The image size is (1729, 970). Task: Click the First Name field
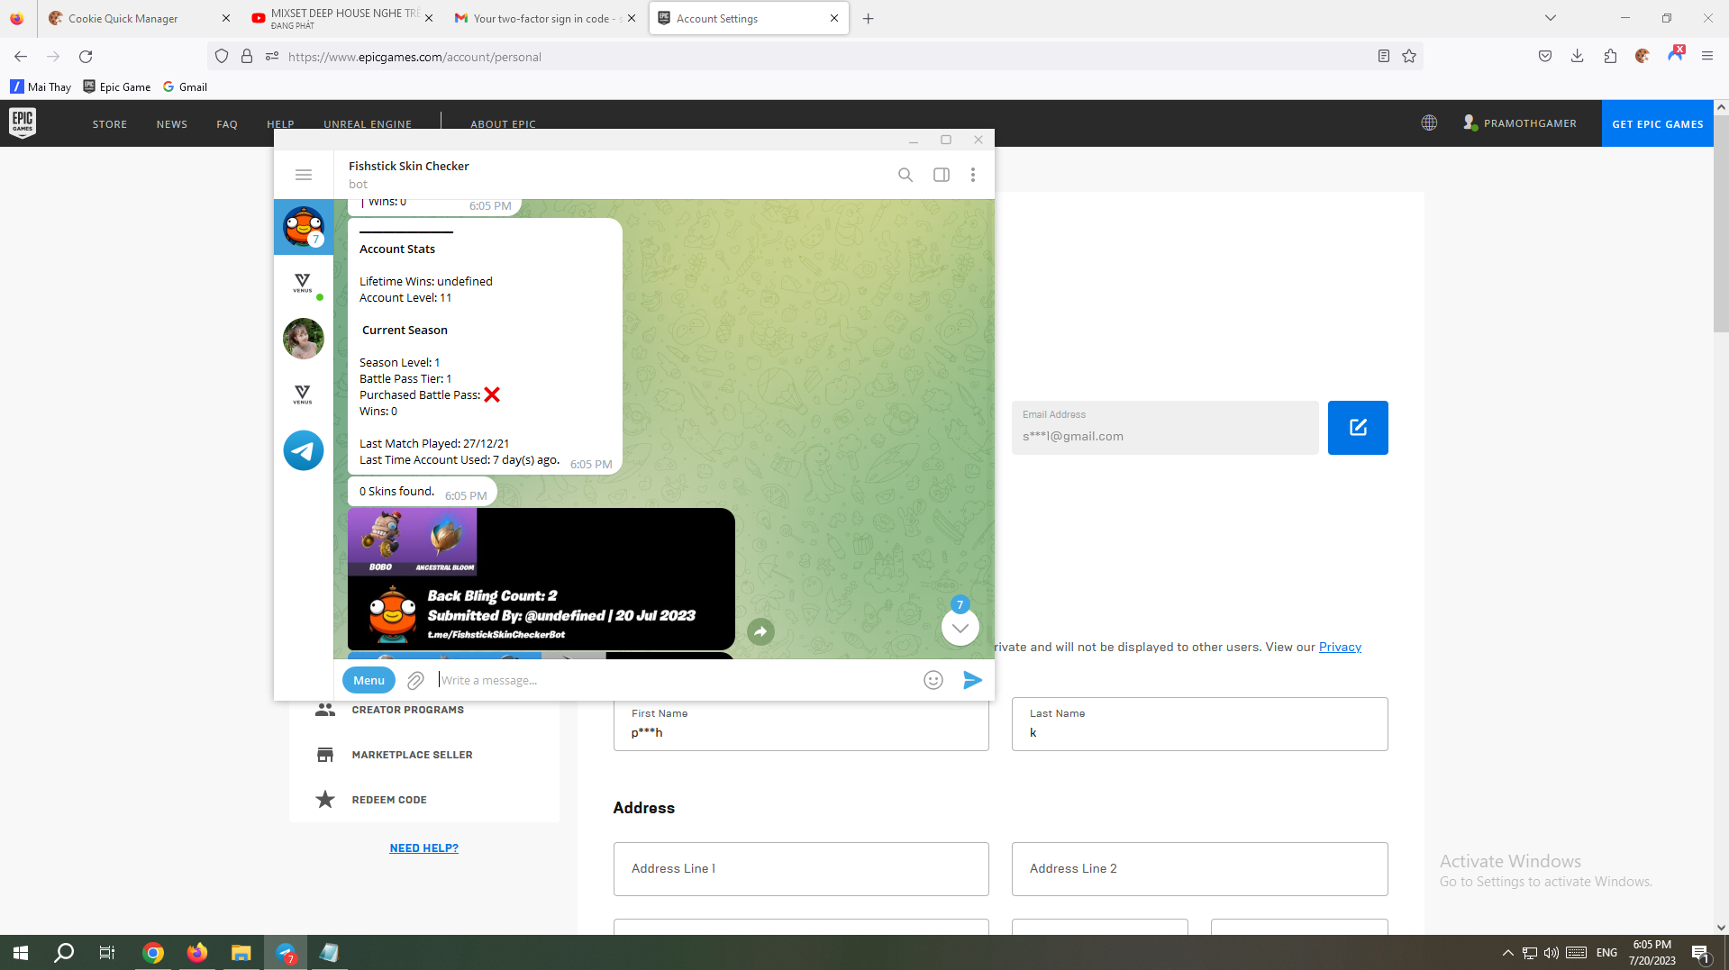click(x=801, y=724)
